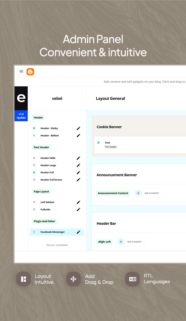This screenshot has width=186, height=321.
Task: Edit the Header Full Screen gadget
Action: point(79,180)
